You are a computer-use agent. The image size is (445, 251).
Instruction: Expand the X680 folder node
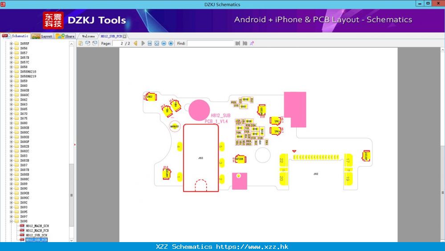[11, 123]
